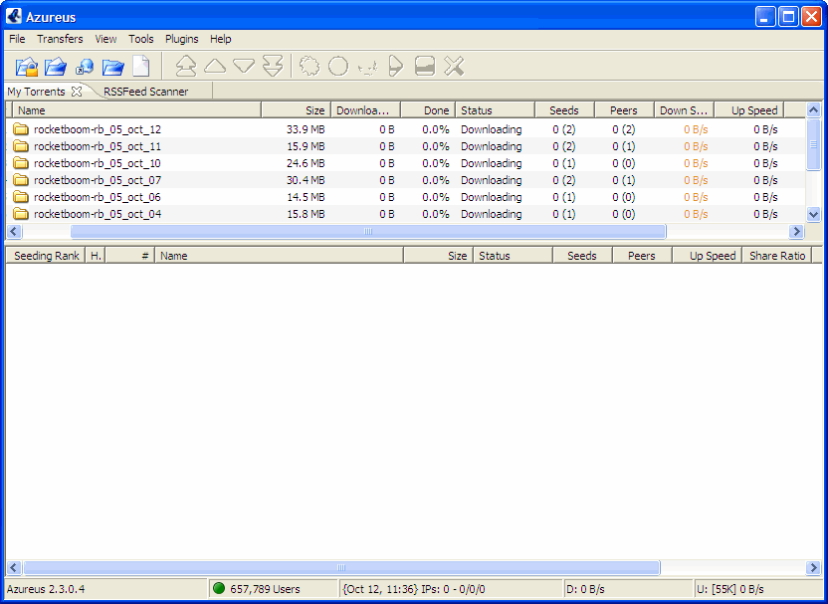Click the 657,789 Users status text
This screenshot has width=828, height=604.
(265, 589)
